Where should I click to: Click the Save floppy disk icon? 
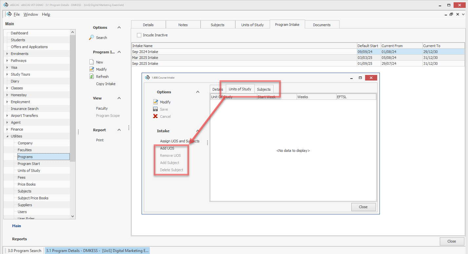pos(156,109)
